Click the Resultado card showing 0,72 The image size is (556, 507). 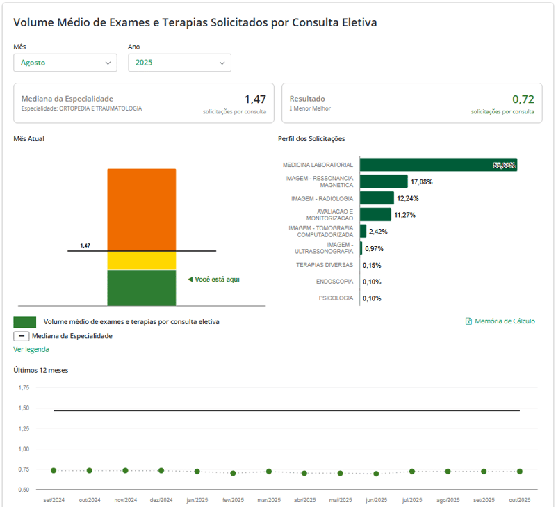click(x=411, y=103)
